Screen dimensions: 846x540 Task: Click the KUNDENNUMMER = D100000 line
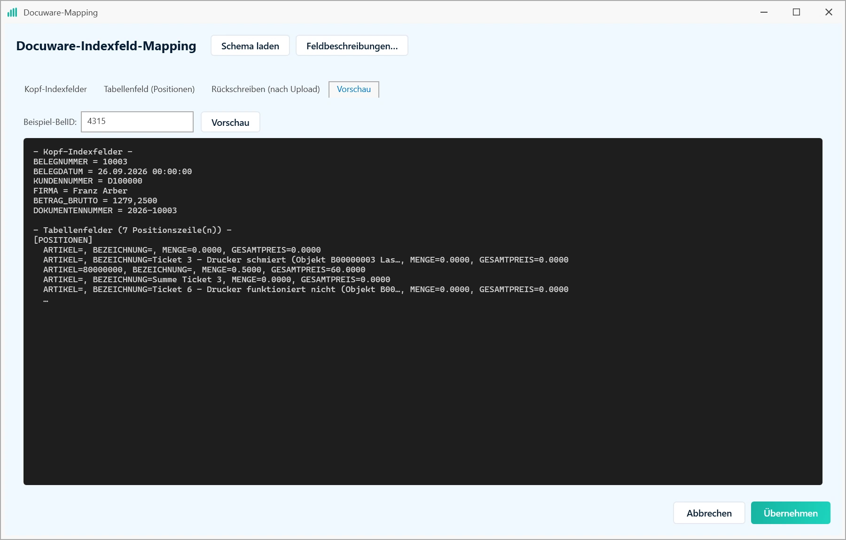pyautogui.click(x=88, y=181)
